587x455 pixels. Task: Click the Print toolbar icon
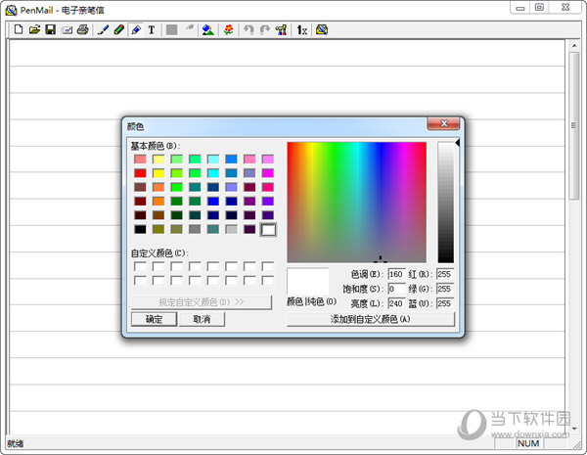[x=83, y=30]
